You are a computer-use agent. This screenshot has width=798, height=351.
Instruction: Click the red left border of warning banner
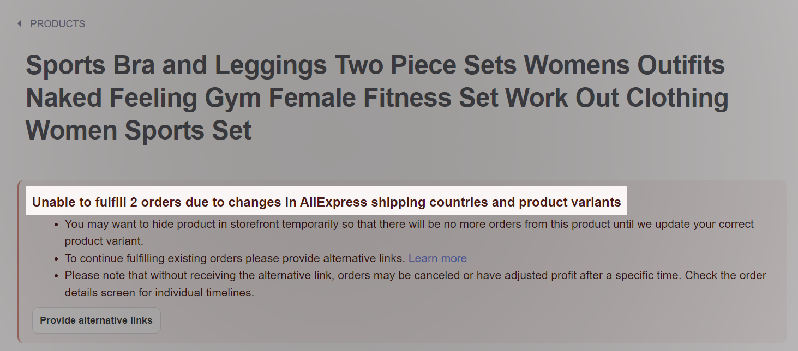coord(19,262)
